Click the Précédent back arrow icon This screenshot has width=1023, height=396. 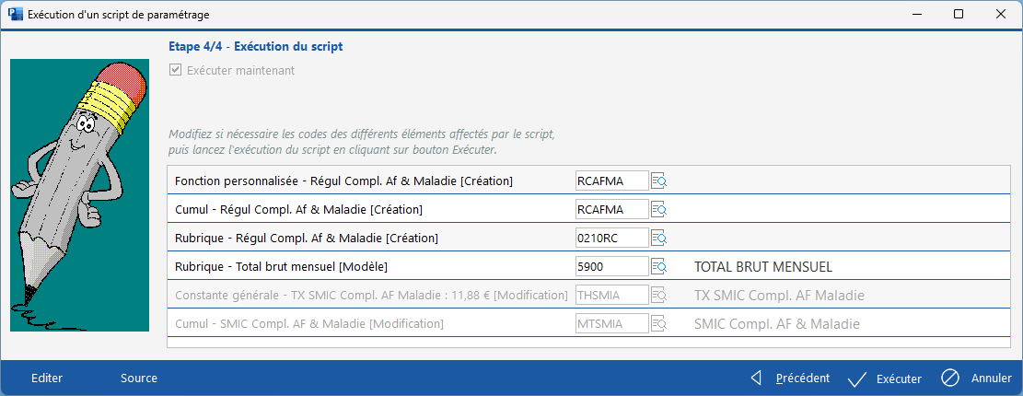coord(757,378)
